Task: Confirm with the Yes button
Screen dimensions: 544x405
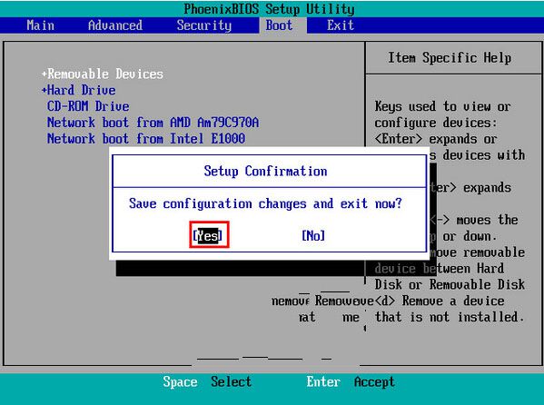Action: pyautogui.click(x=207, y=235)
